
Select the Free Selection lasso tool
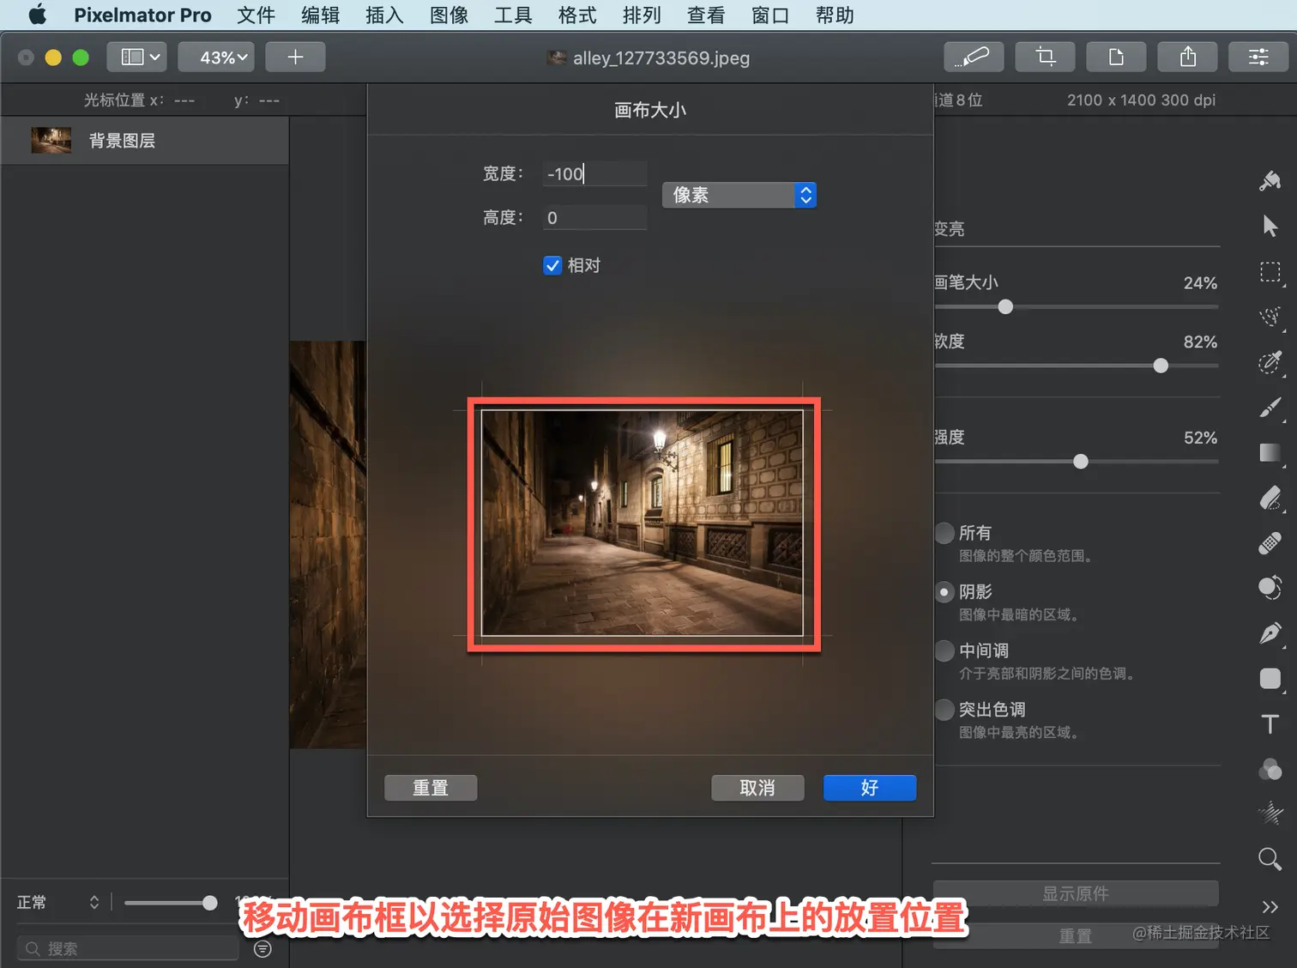pos(1270,317)
